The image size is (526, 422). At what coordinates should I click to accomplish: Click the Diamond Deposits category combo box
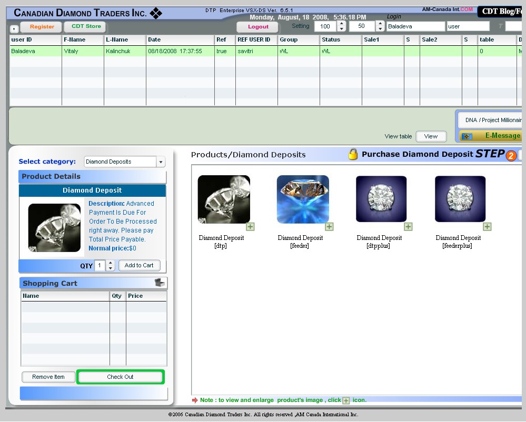click(124, 162)
